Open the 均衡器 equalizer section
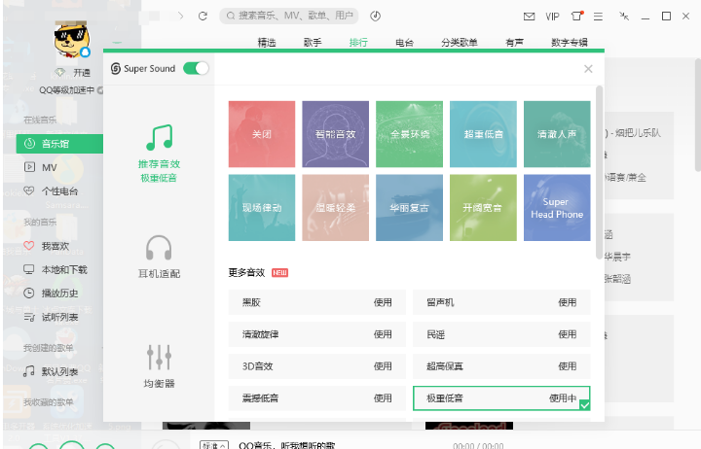This screenshot has height=449, width=701. point(159,366)
